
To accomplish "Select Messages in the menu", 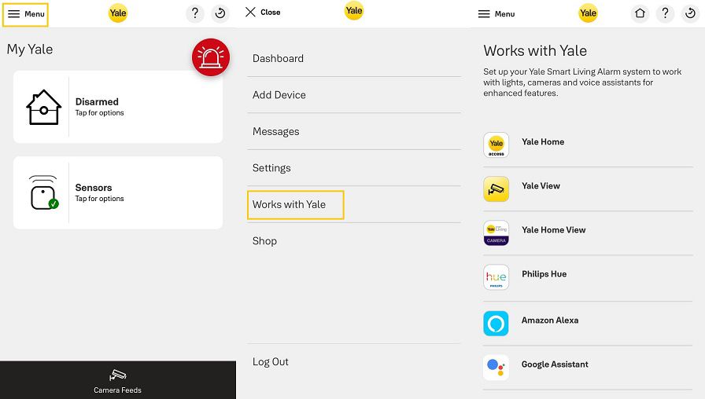I will coord(354,131).
